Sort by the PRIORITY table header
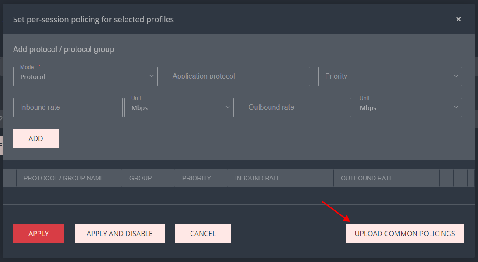478x262 pixels. coord(196,178)
